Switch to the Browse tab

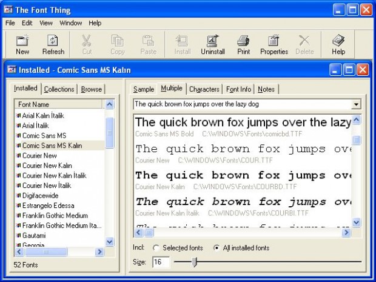point(91,89)
